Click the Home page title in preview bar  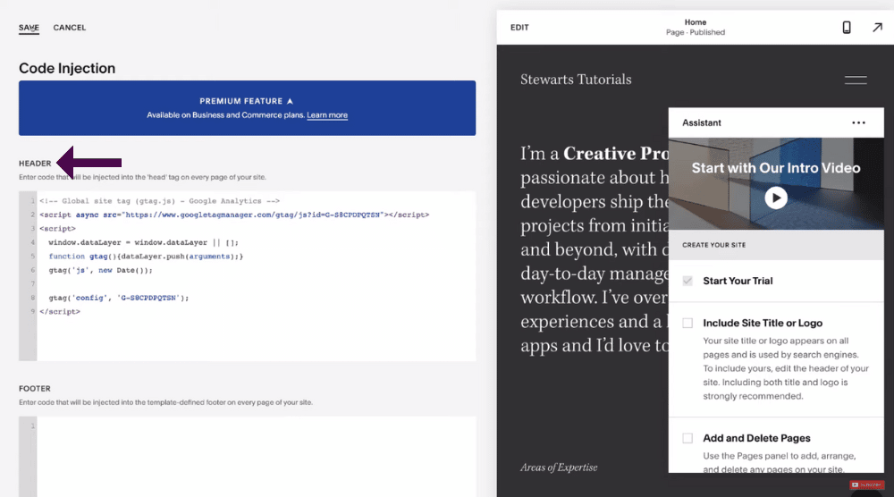(695, 22)
